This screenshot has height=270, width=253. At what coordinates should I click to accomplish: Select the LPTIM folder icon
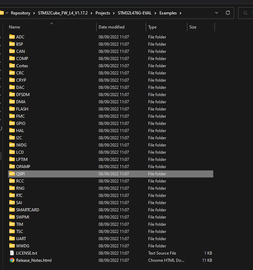(x=12, y=159)
